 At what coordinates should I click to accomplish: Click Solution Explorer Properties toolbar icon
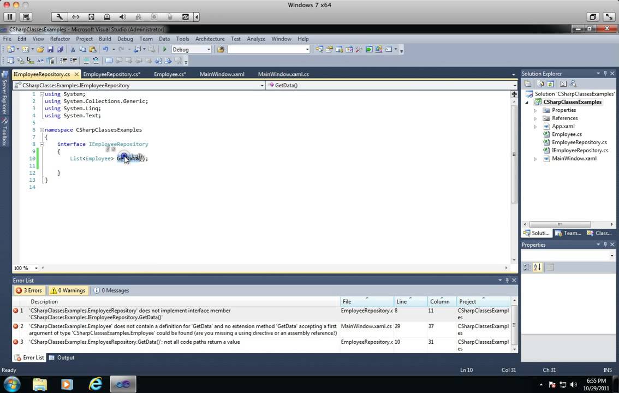tap(528, 84)
